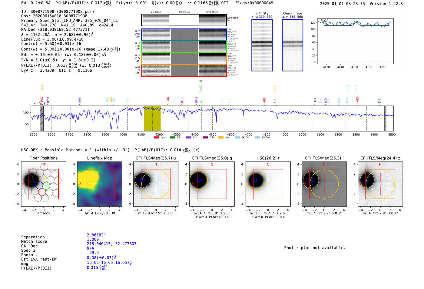This screenshot has width=424, height=289.
Task: Click the s/b: 4.19 +/- 0.139 caption
Action: pyautogui.click(x=100, y=213)
